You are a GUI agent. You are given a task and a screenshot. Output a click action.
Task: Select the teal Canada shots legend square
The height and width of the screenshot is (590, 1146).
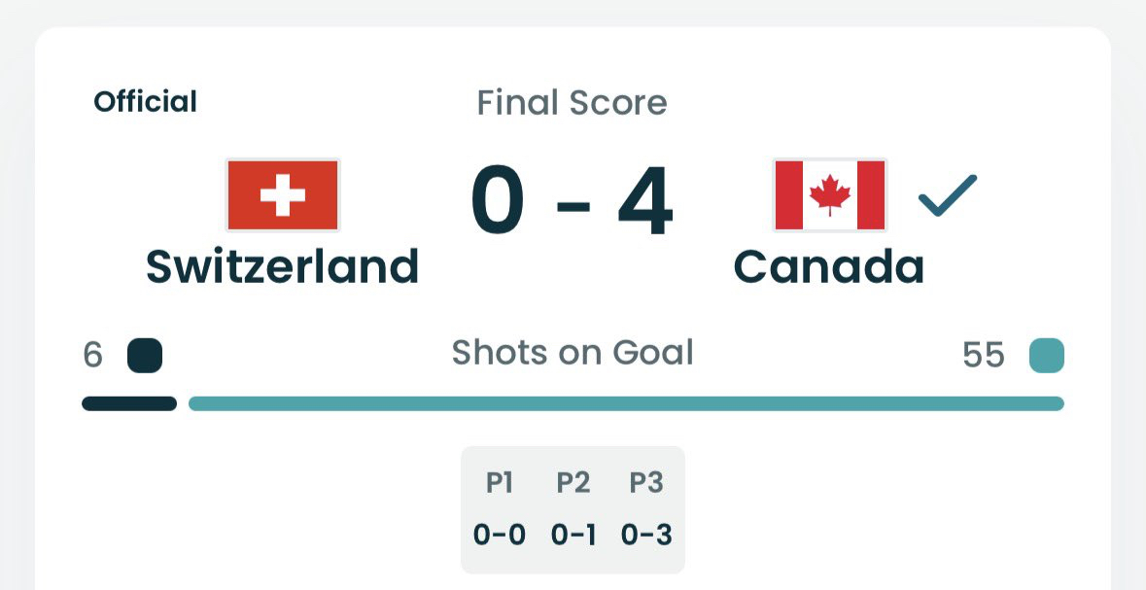tap(1047, 356)
